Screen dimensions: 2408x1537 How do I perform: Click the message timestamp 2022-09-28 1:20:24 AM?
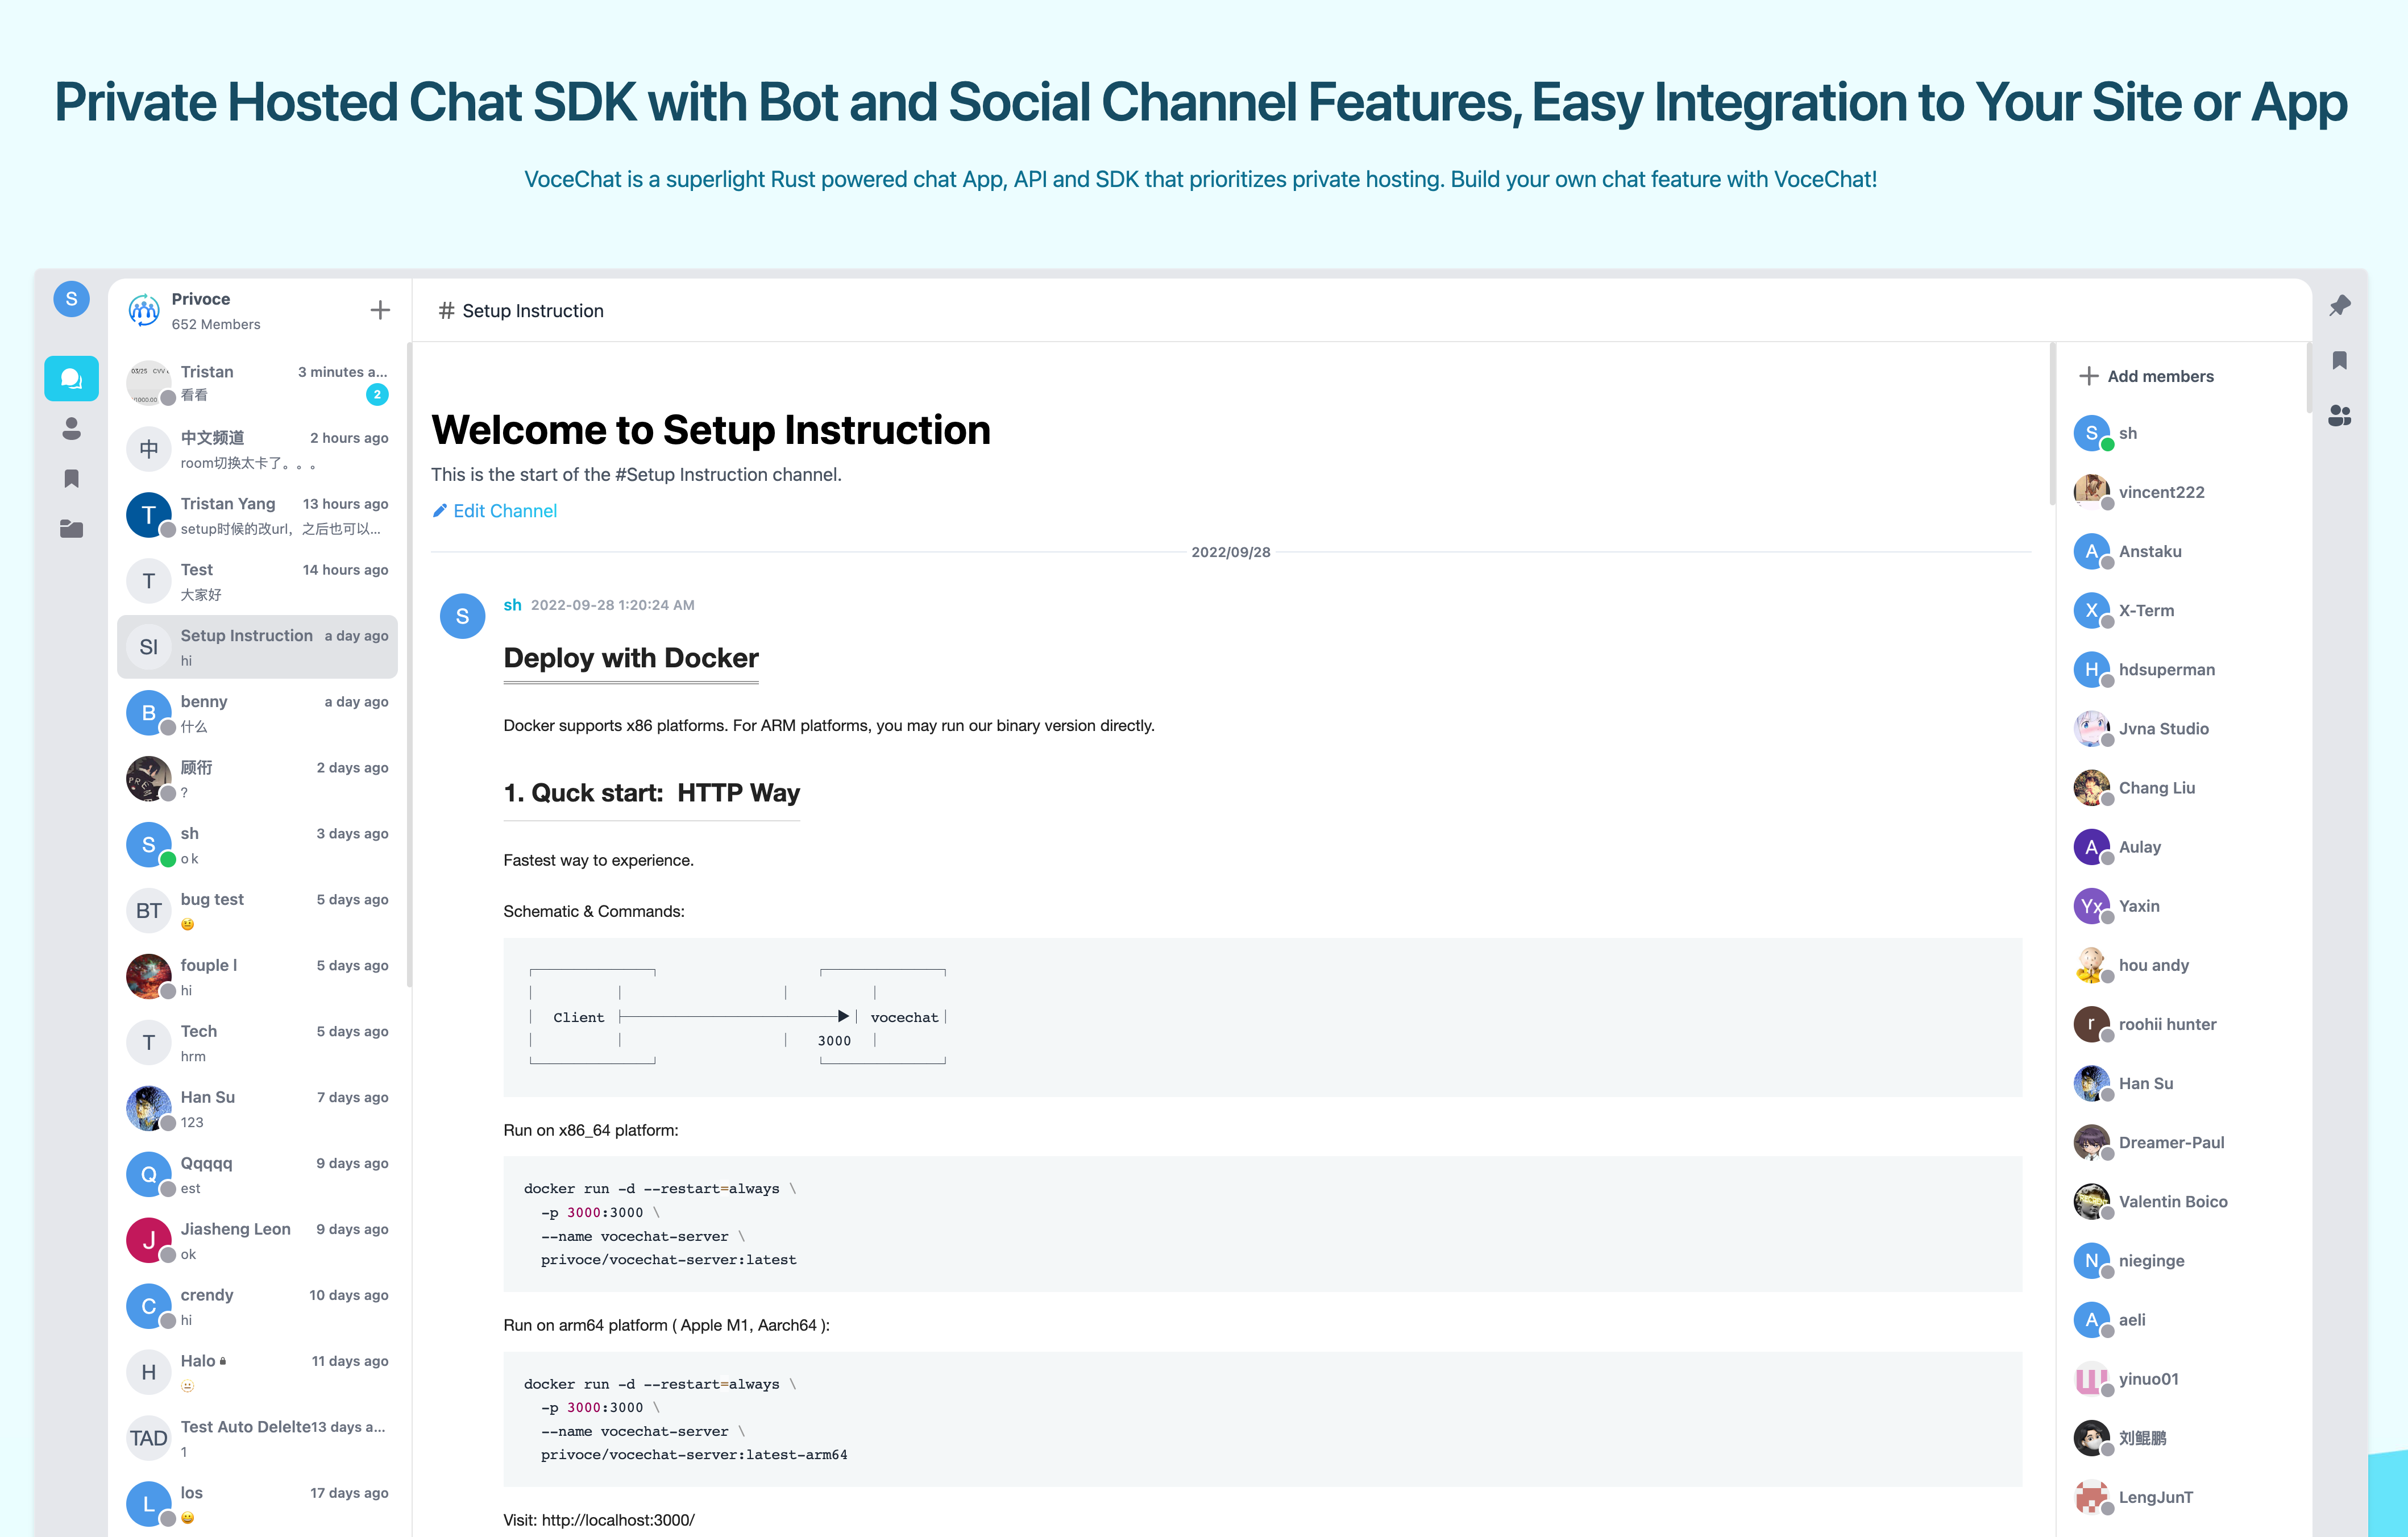pyautogui.click(x=612, y=605)
